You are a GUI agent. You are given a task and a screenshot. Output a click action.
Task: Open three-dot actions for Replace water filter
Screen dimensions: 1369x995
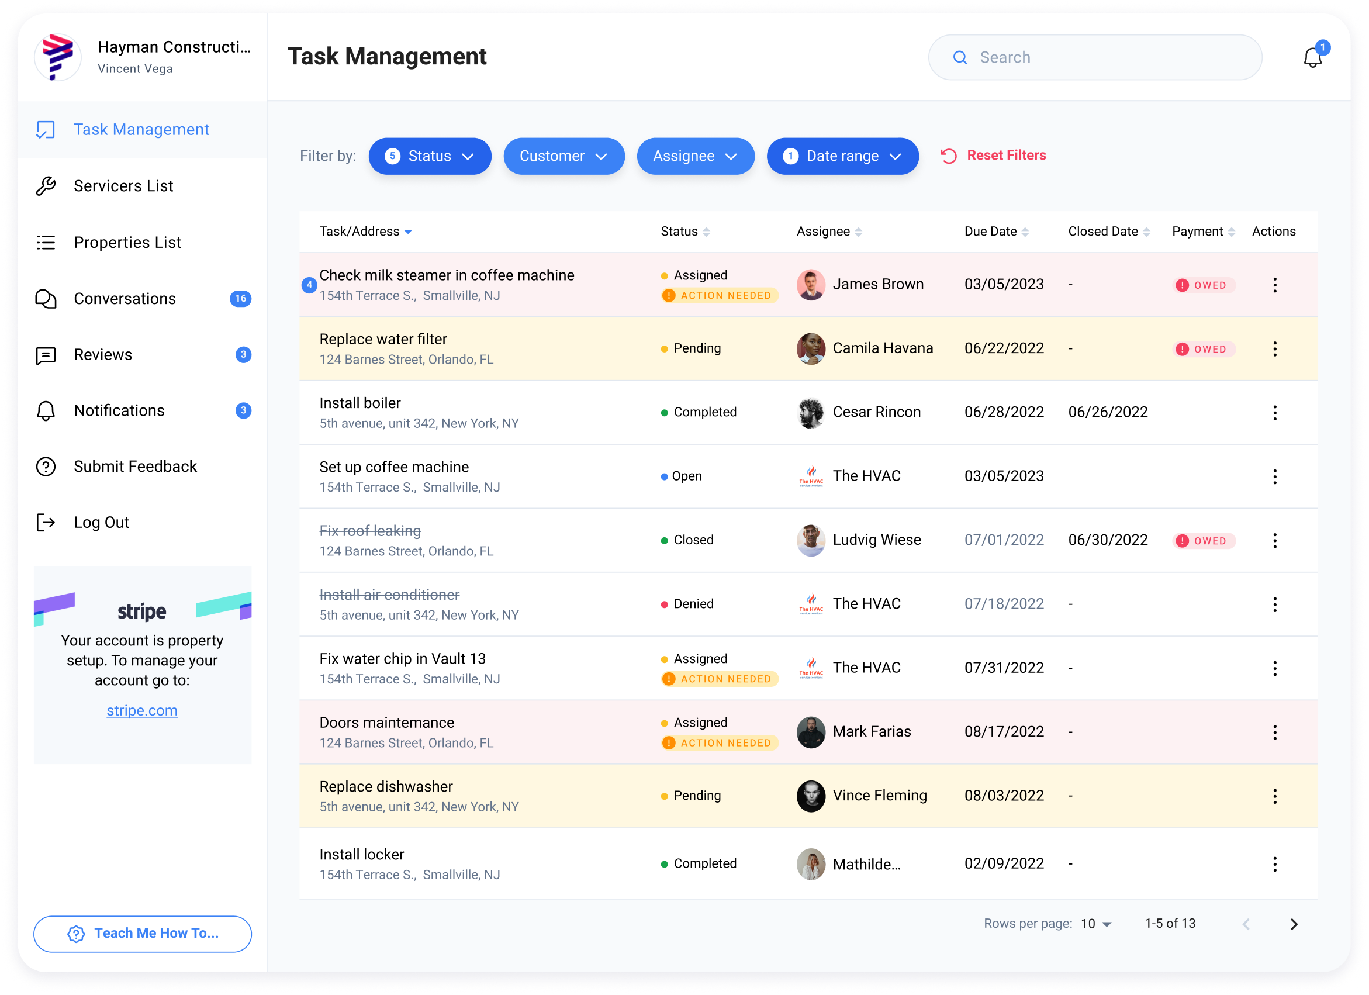[1274, 349]
